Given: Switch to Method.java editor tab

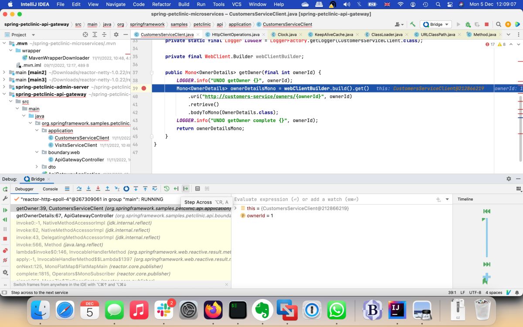Looking at the screenshot, I should pos(485,34).
